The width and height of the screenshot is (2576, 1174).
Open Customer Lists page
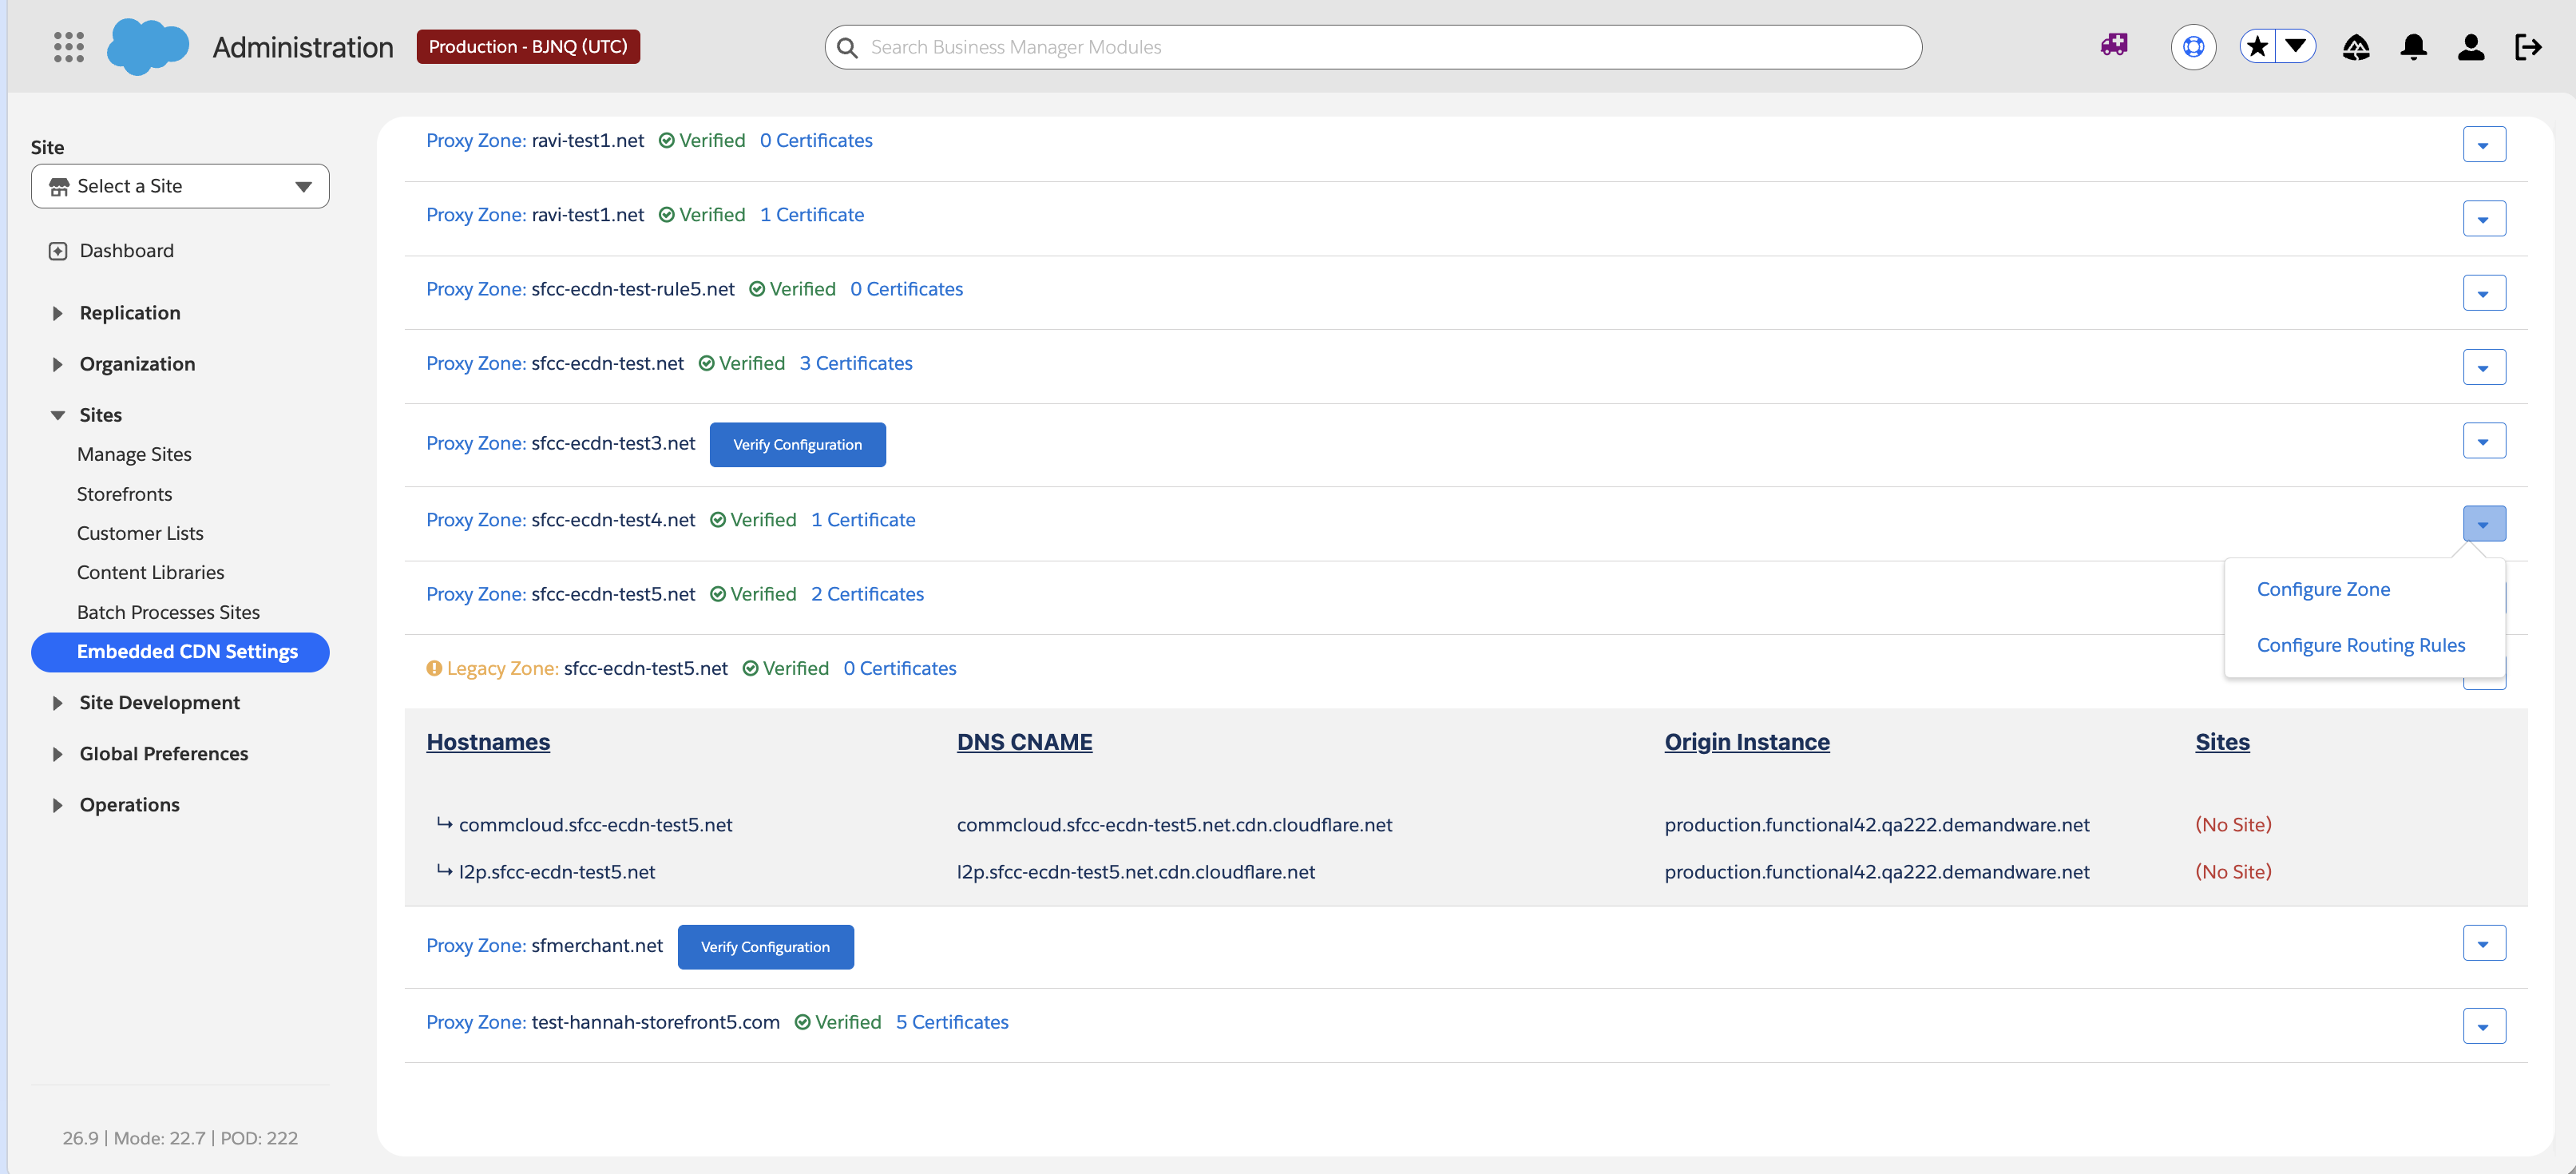click(140, 533)
